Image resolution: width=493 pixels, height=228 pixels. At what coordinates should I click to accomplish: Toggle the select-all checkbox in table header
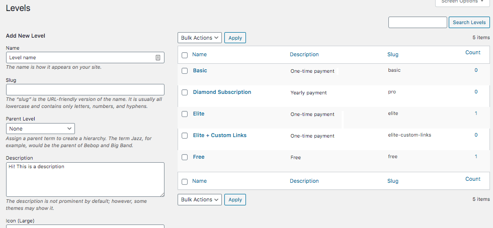point(185,55)
